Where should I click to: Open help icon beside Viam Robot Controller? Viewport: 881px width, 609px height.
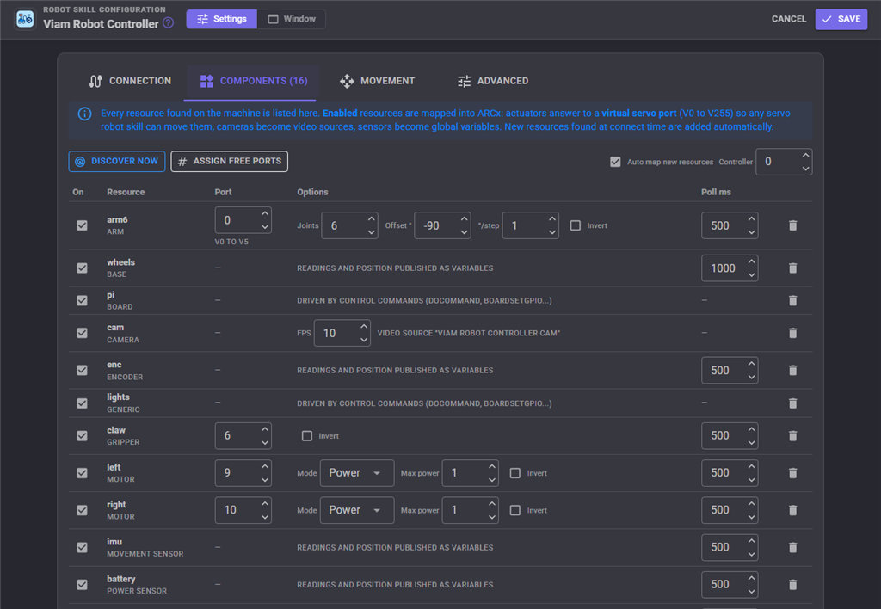point(168,23)
